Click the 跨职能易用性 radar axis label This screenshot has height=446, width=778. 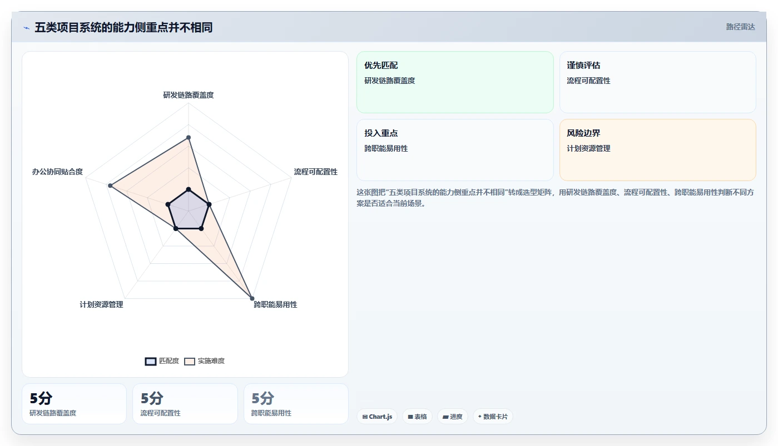tap(275, 304)
